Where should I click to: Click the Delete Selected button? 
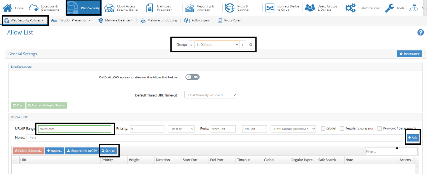tap(28, 151)
